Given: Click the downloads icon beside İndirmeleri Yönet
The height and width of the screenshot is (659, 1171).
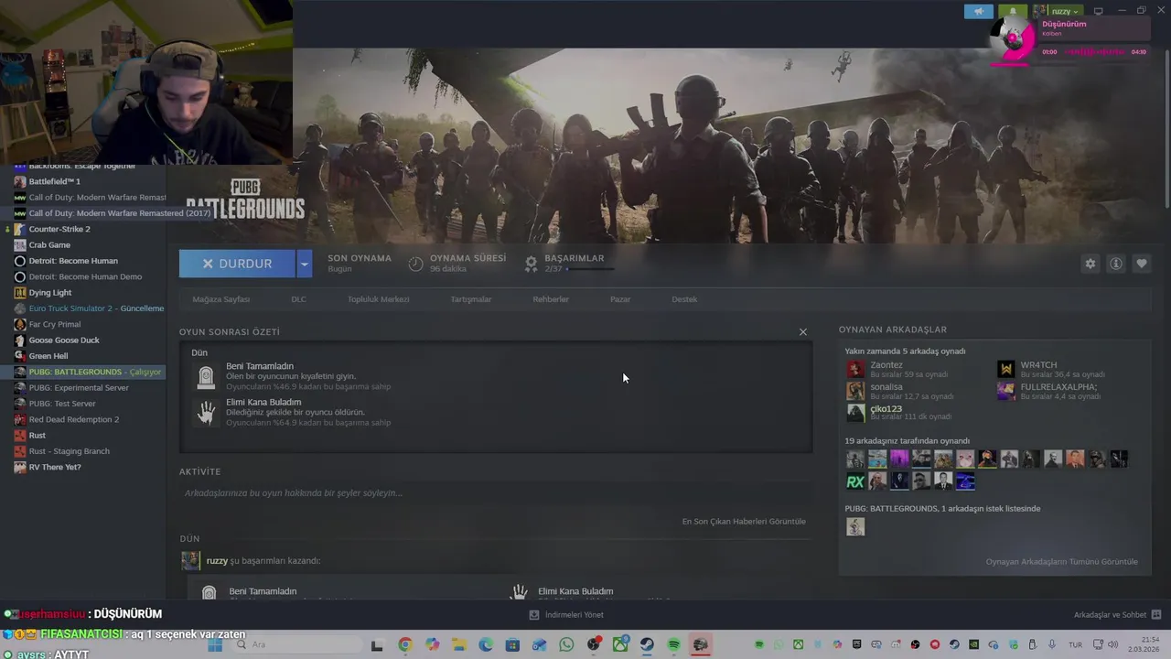Looking at the screenshot, I should (x=534, y=615).
